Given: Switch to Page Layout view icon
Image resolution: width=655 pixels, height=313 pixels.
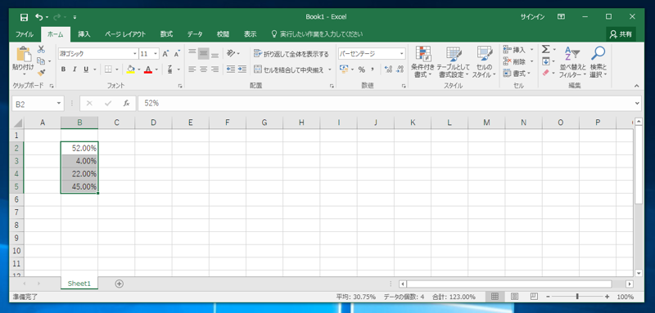Looking at the screenshot, I should click(514, 297).
